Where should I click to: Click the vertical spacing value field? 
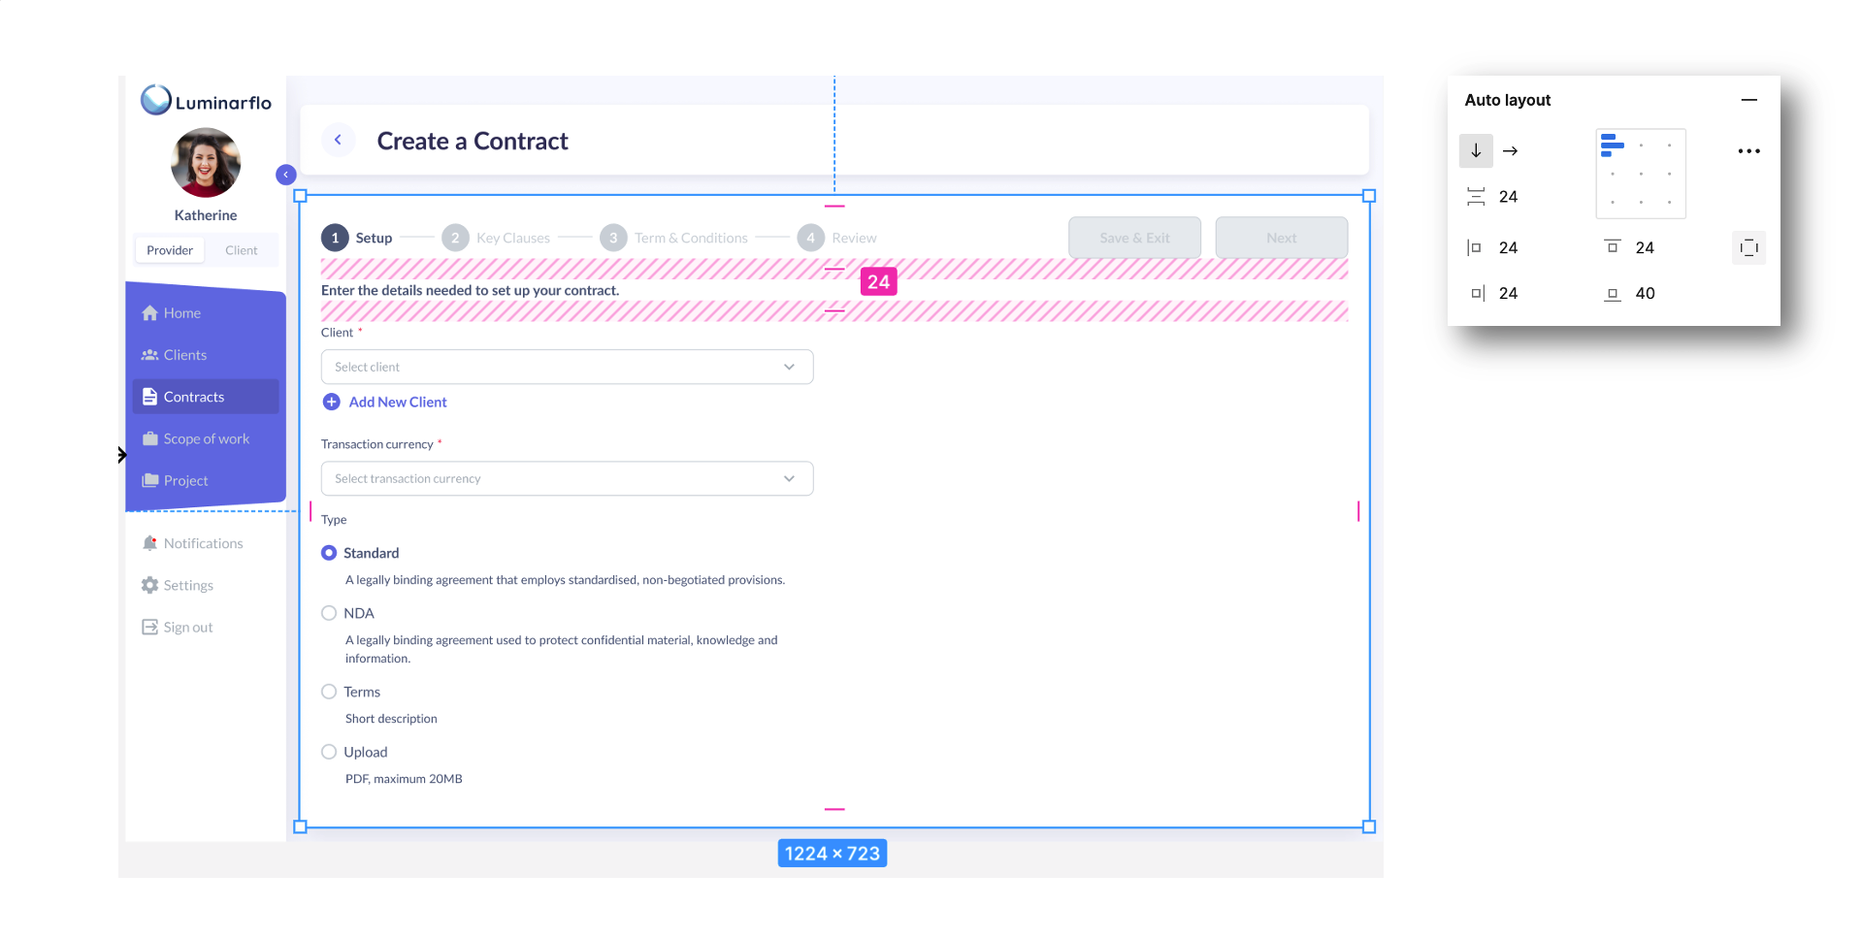point(1509,197)
